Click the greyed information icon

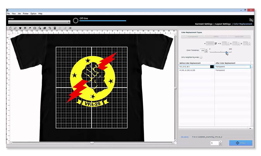point(60,28)
